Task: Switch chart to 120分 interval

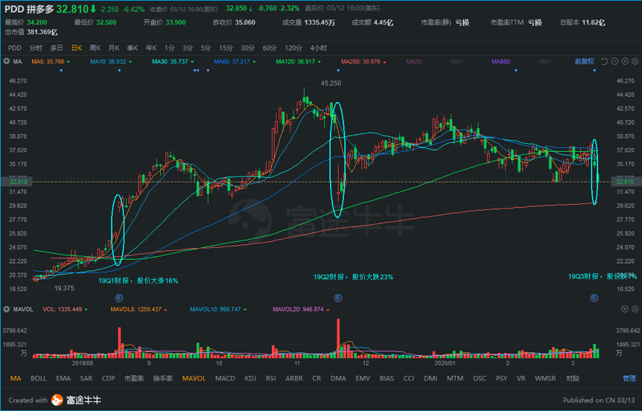Action: point(293,48)
